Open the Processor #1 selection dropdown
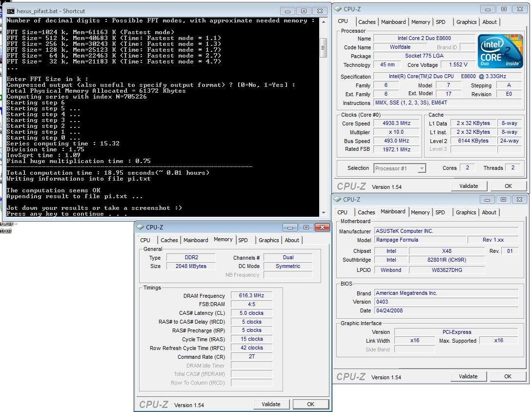 tap(400, 168)
